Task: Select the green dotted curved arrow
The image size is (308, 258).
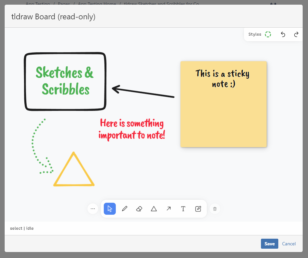Action: tap(34, 146)
